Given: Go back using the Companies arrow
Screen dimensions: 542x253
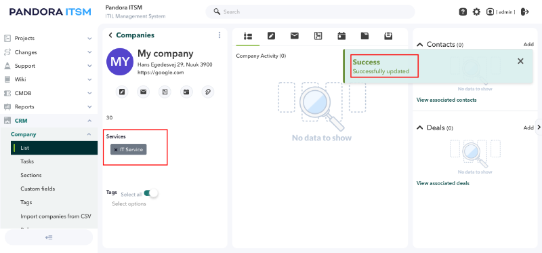Looking at the screenshot, I should point(110,35).
